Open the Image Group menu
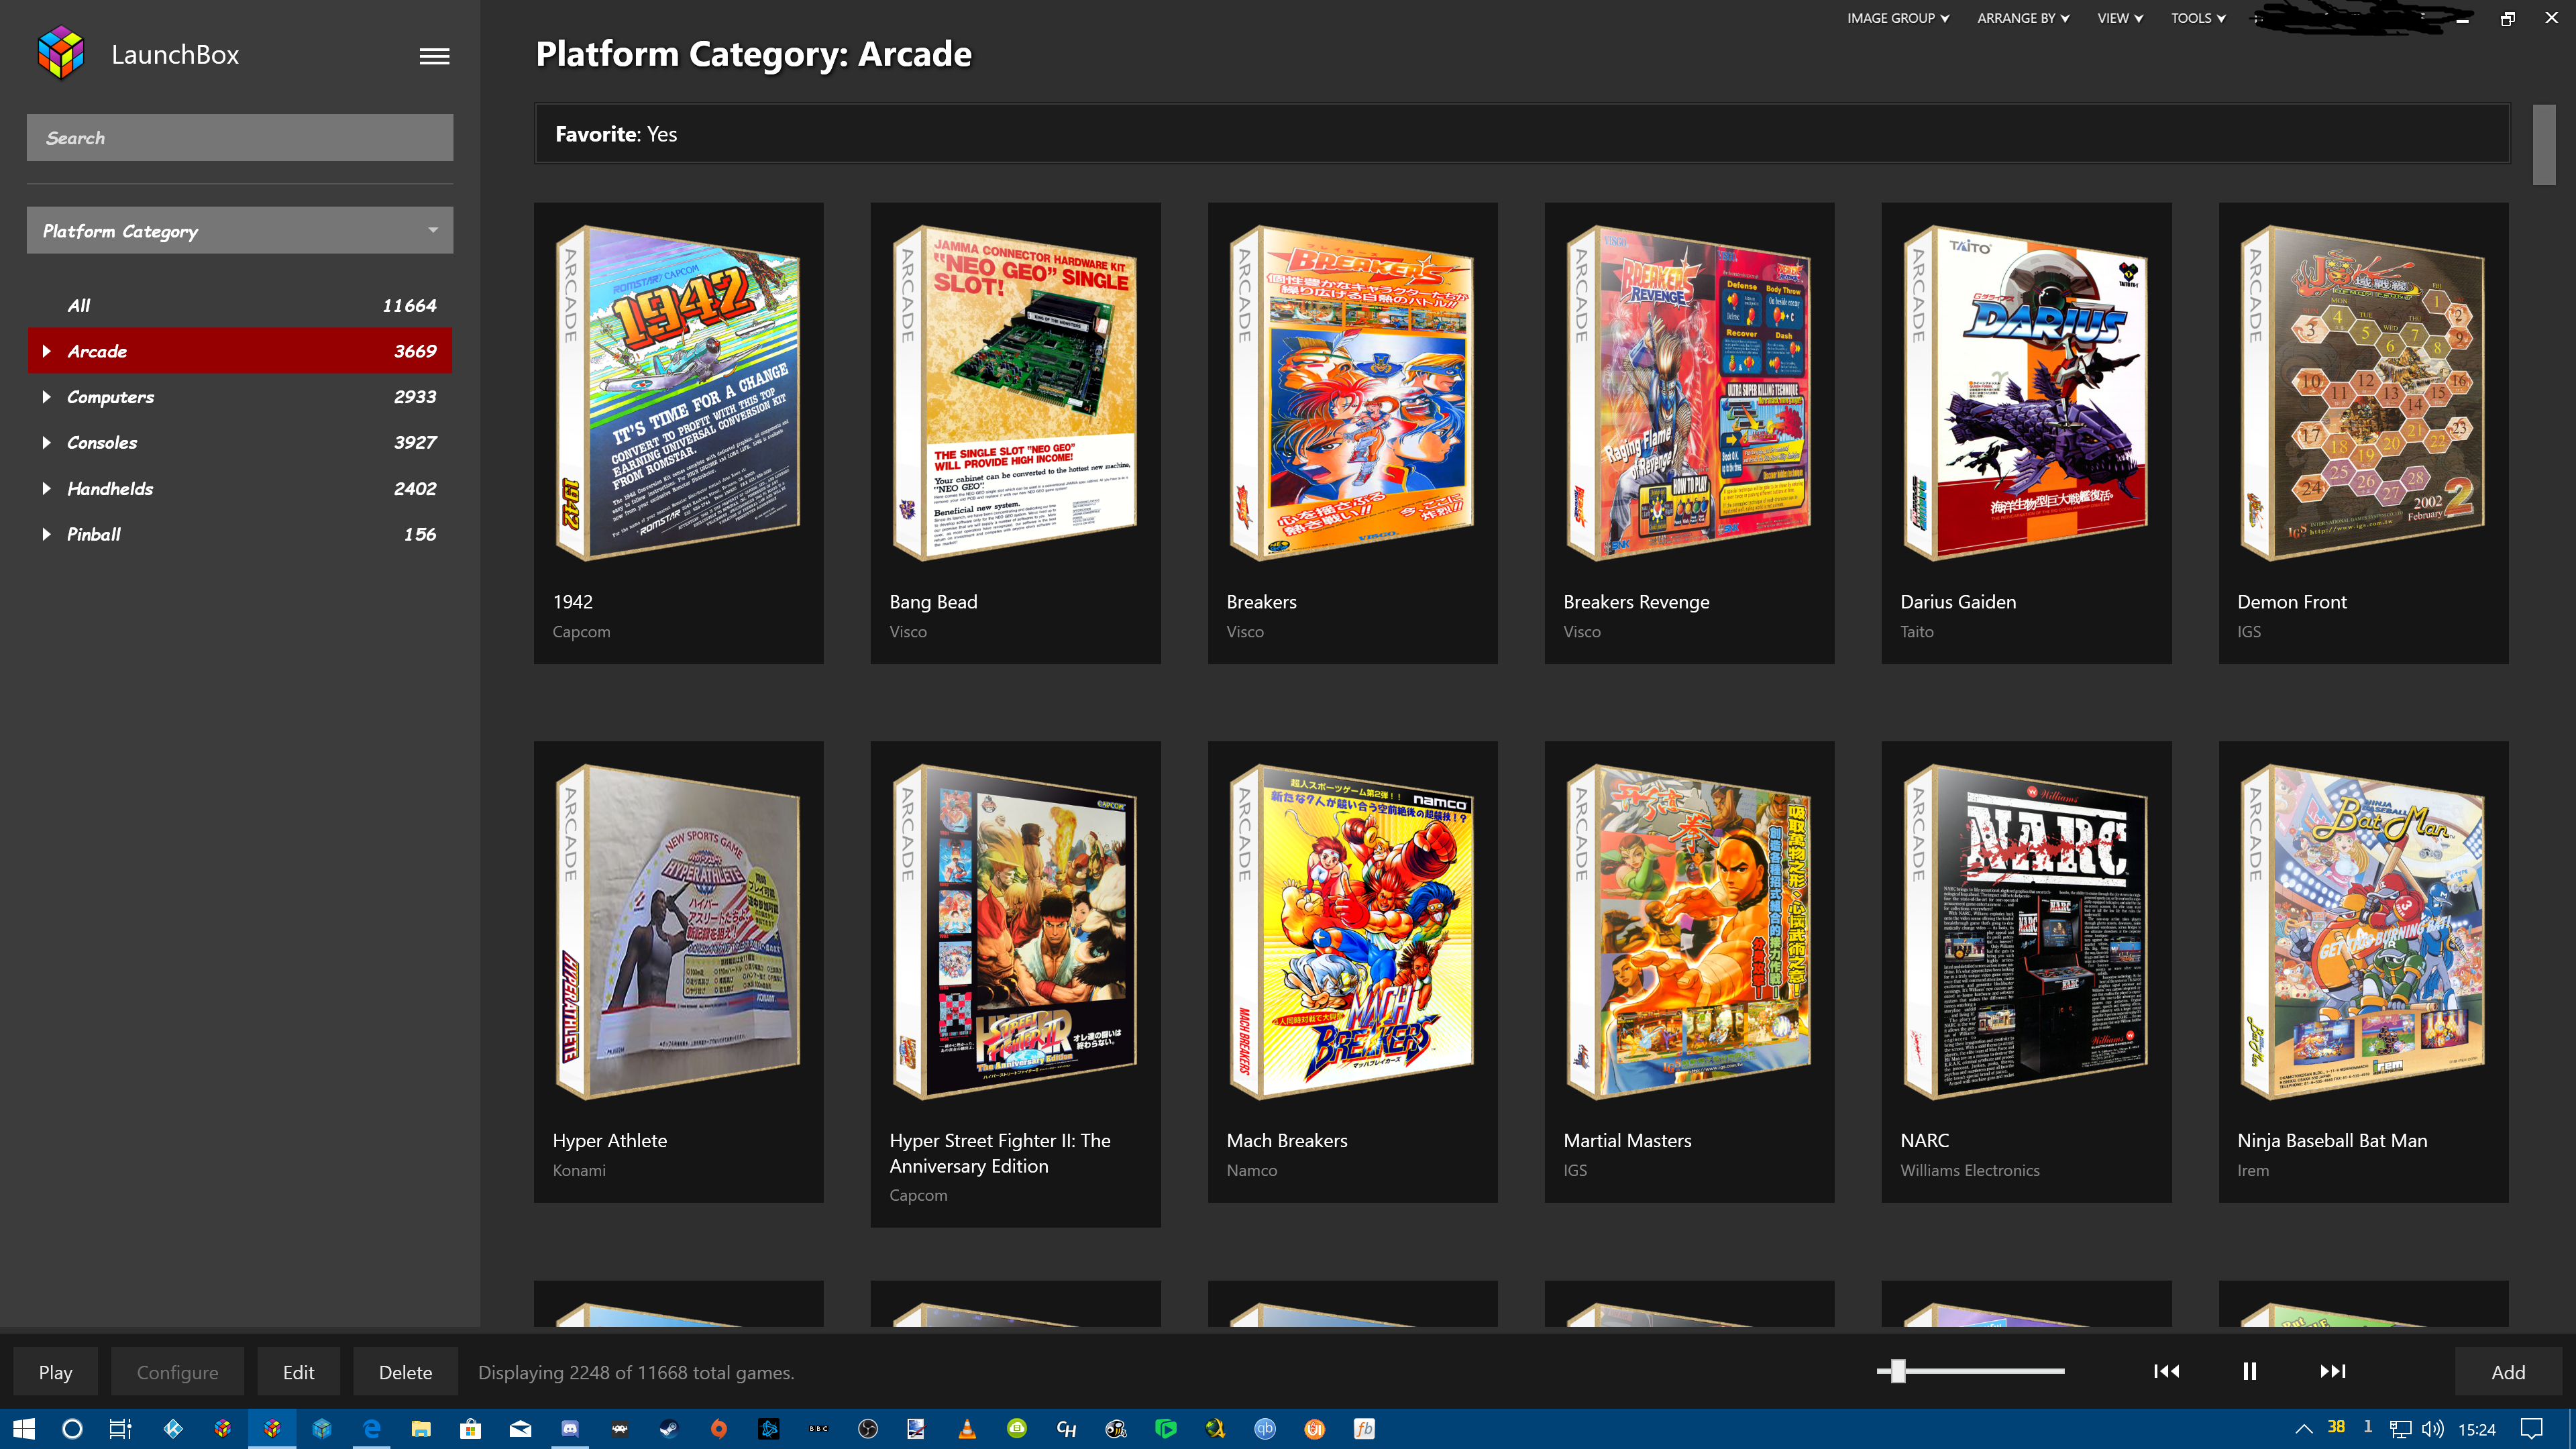 coord(1898,18)
